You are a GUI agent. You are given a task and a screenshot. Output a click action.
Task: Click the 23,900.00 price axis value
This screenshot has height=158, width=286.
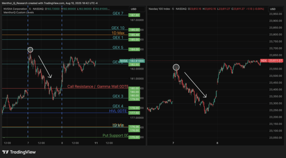coord(276,21)
